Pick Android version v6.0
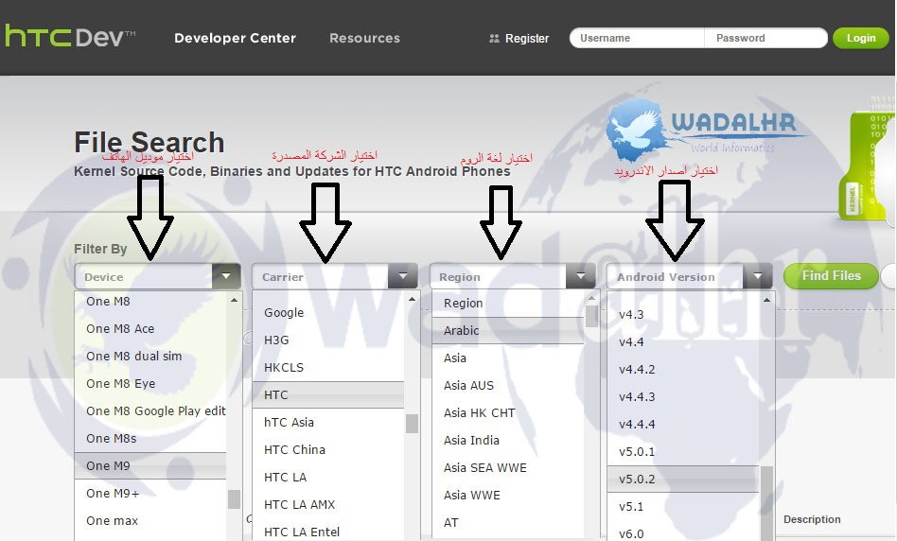The width and height of the screenshot is (897, 541). [683, 533]
